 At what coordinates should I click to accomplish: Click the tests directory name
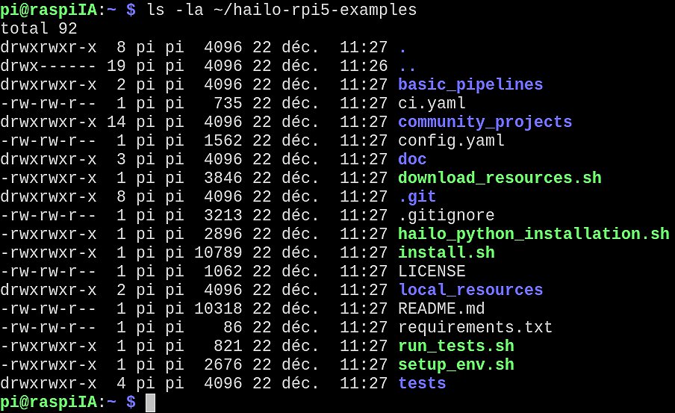[422, 383]
